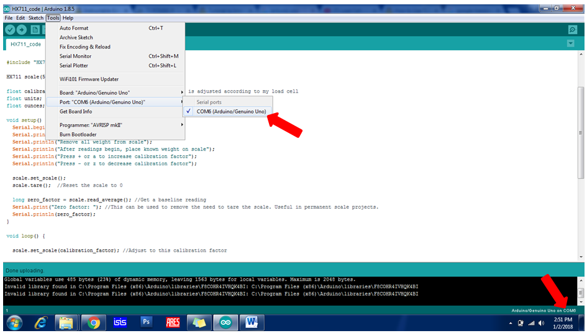
Task: Click console scrollbar down arrow
Action: pyautogui.click(x=581, y=302)
